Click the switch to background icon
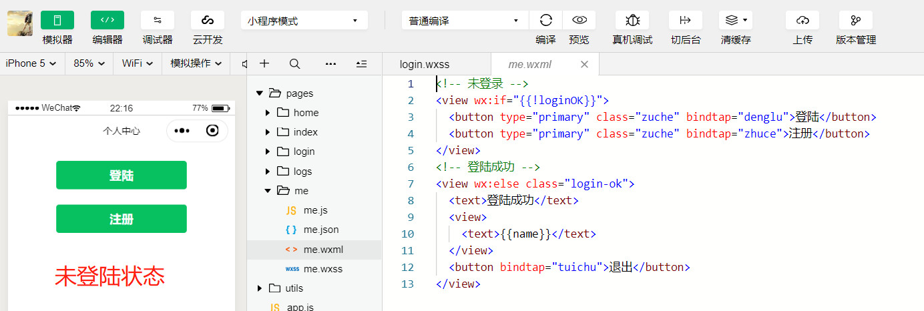 coord(686,20)
